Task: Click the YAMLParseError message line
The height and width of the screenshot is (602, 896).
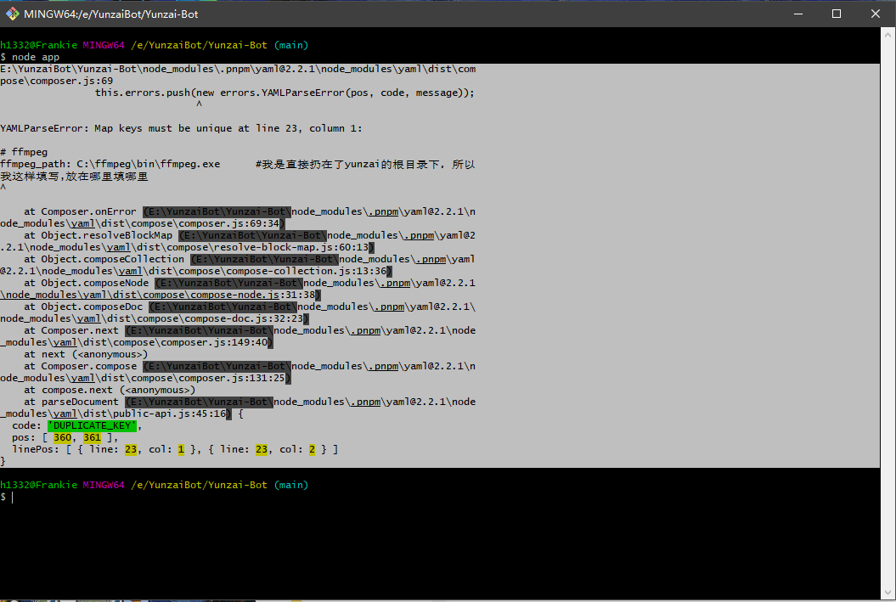Action: pos(181,128)
